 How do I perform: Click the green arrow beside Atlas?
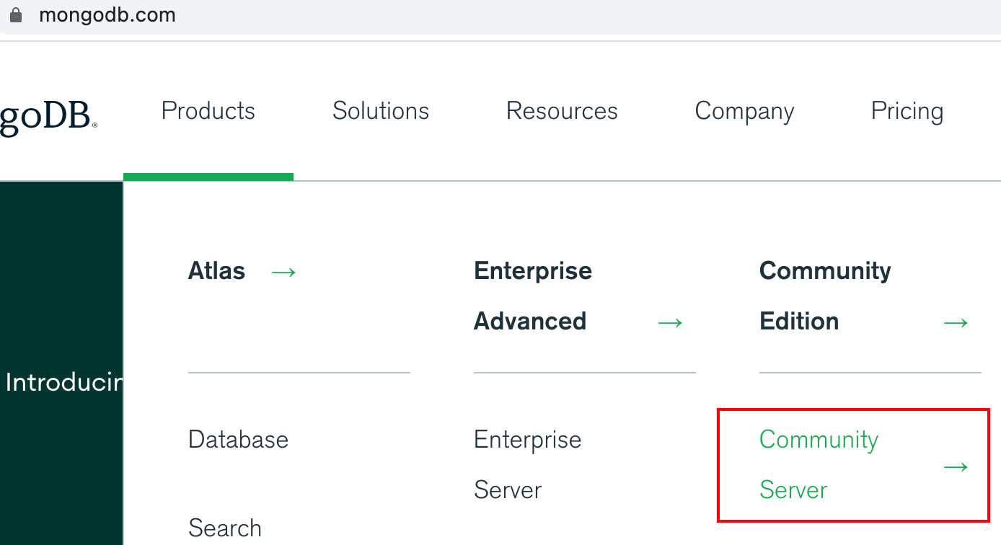[x=283, y=272]
